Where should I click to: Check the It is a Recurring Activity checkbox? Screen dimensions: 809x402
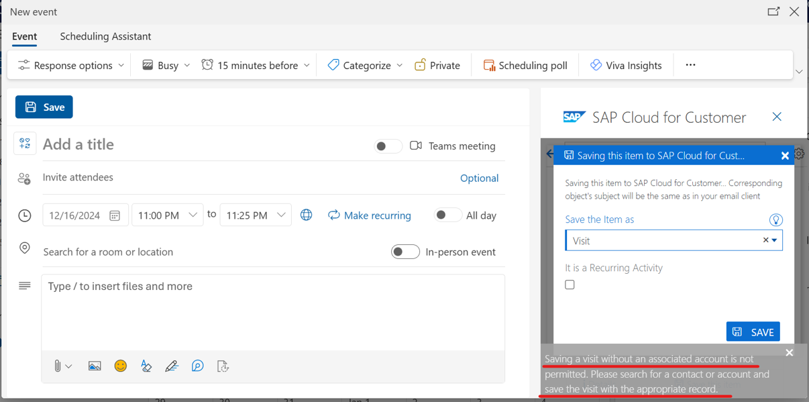[x=570, y=285]
